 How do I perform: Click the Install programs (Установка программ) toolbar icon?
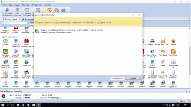pos(27,12)
